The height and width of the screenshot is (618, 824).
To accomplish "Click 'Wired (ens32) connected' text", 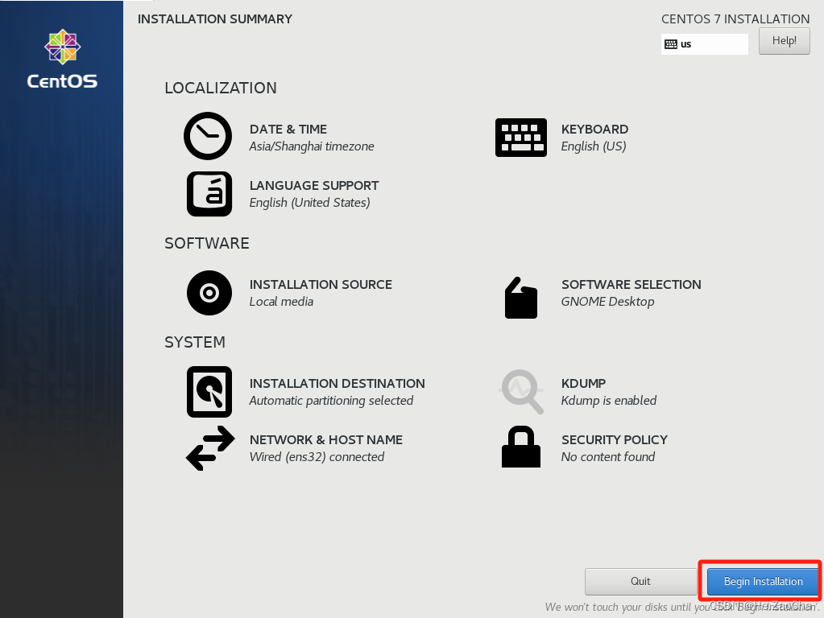I will point(317,457).
